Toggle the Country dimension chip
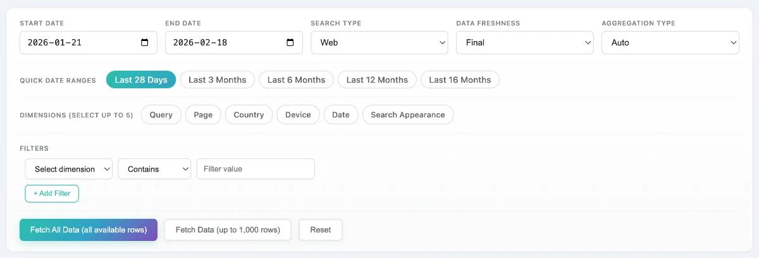Image resolution: width=759 pixels, height=258 pixels. point(249,115)
